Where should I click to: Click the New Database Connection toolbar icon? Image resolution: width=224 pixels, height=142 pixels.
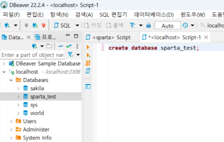click(7, 25)
